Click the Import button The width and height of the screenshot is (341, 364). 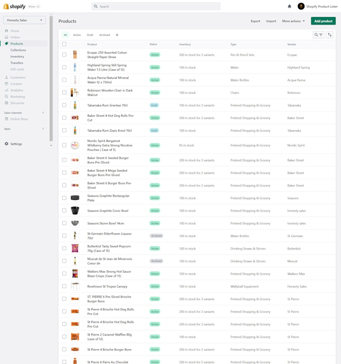click(x=271, y=21)
